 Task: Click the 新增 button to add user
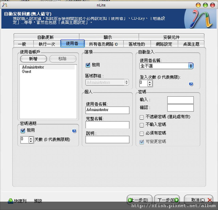(33, 59)
